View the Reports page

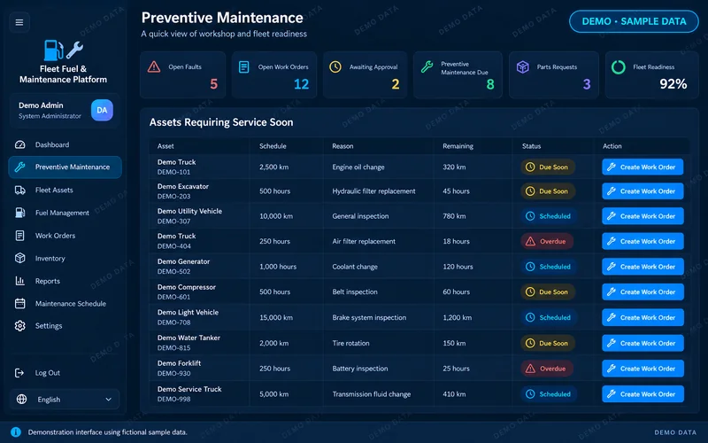[65, 281]
